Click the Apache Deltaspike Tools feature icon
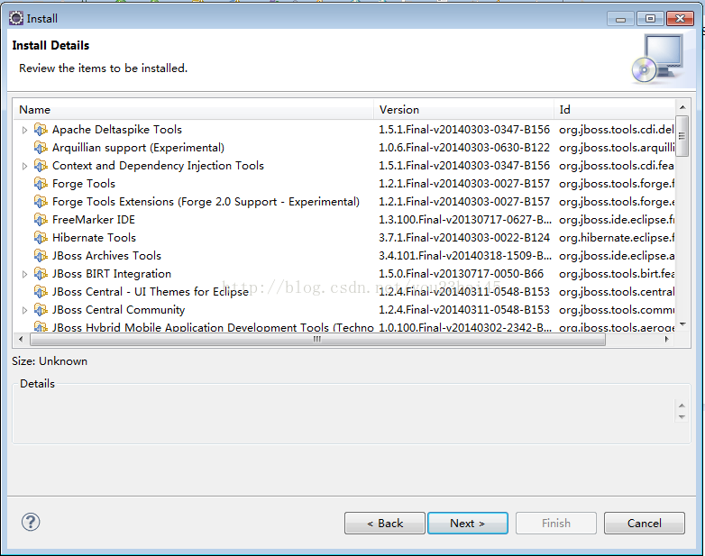The width and height of the screenshot is (705, 556). tap(41, 130)
